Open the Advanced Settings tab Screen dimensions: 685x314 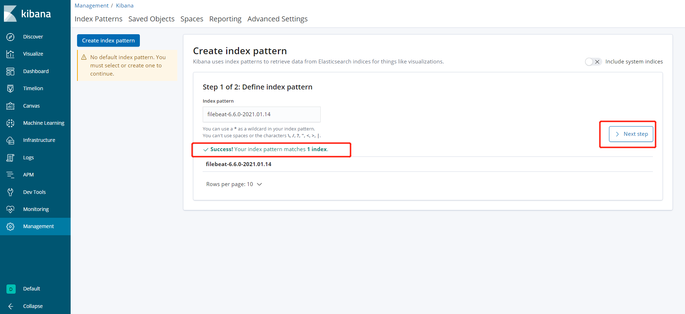(x=278, y=19)
